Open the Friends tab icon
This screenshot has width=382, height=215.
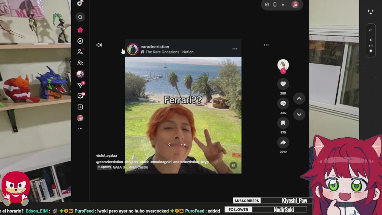(80, 63)
